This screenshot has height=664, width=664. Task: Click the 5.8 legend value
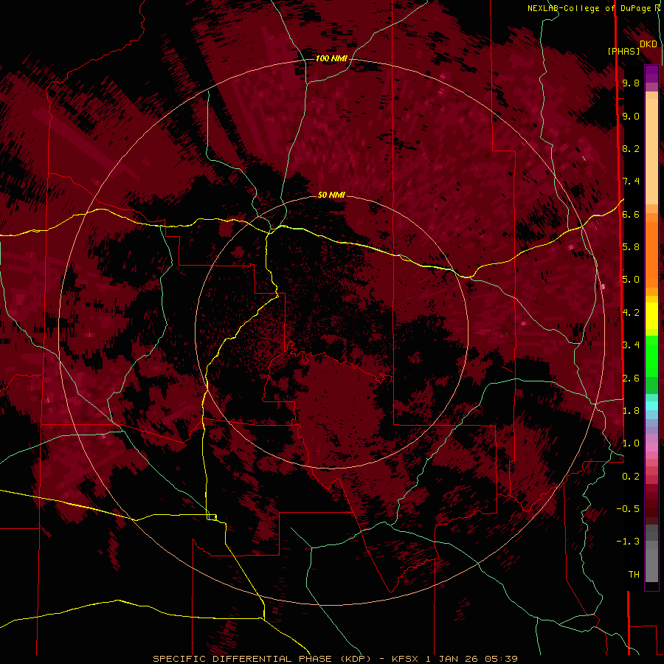[x=631, y=247]
